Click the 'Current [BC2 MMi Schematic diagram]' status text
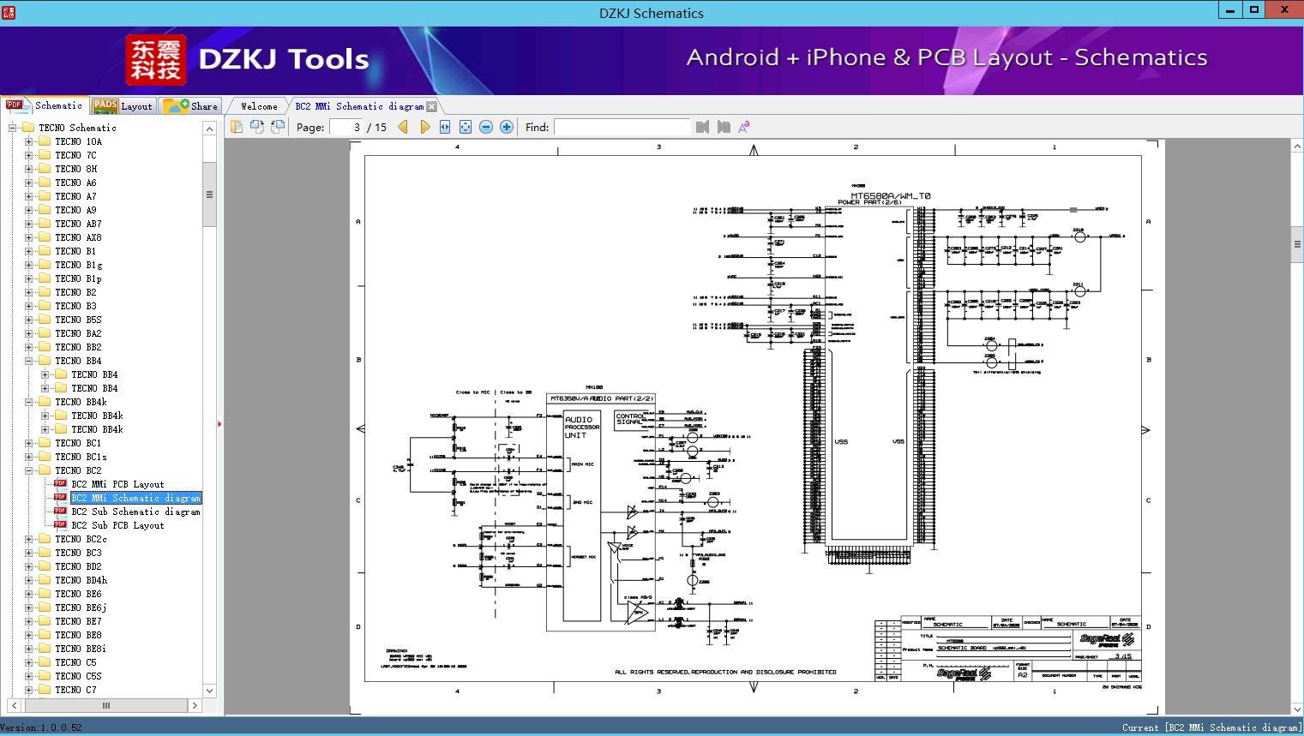This screenshot has height=736, width=1304. click(x=1211, y=727)
